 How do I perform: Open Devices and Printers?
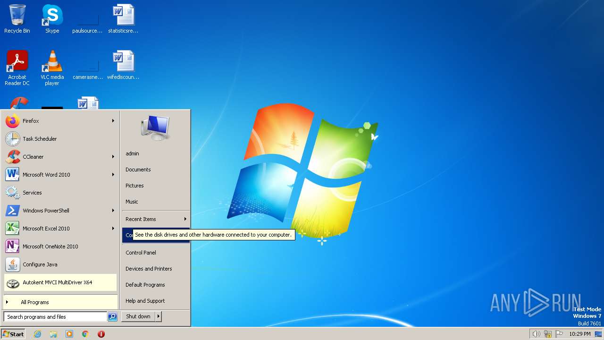click(x=149, y=269)
